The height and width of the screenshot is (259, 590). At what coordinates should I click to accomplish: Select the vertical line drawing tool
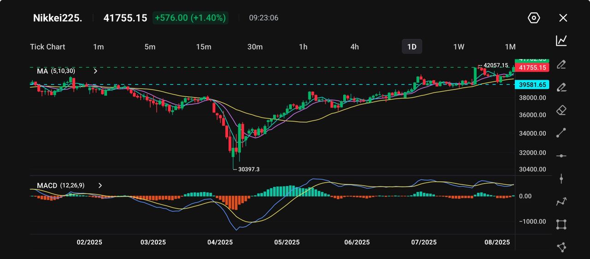(561, 179)
